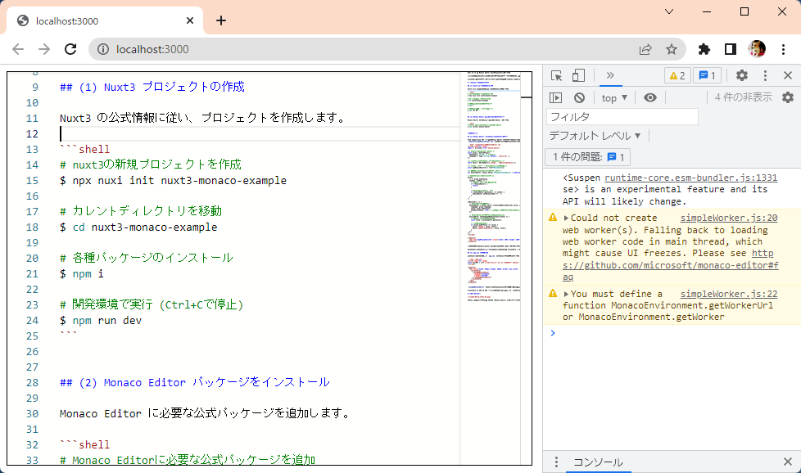Click line number 28 in editor gutter
The image size is (801, 473).
tap(32, 383)
